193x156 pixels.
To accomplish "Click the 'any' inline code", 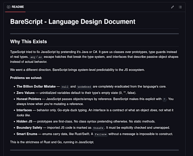I will (33, 57).
